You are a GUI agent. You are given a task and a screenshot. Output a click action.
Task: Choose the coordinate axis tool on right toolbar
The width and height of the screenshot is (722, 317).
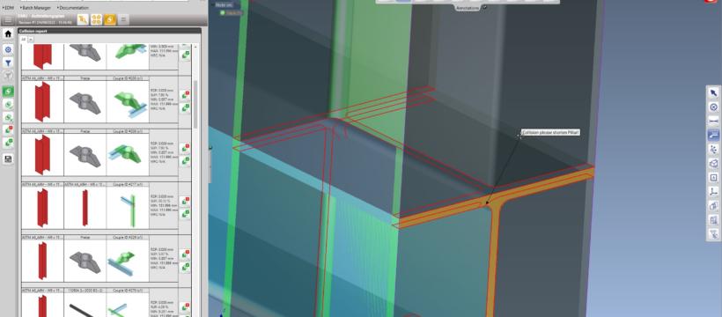(x=714, y=191)
